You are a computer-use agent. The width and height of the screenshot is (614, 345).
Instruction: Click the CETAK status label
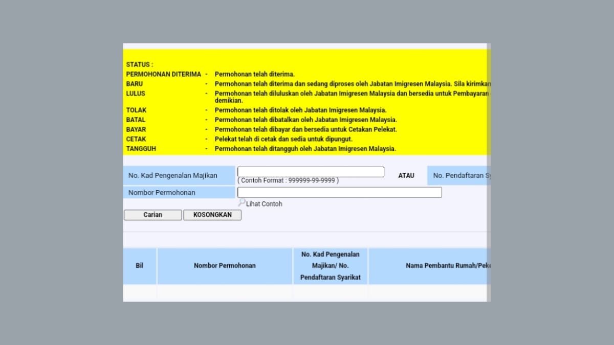(136, 139)
